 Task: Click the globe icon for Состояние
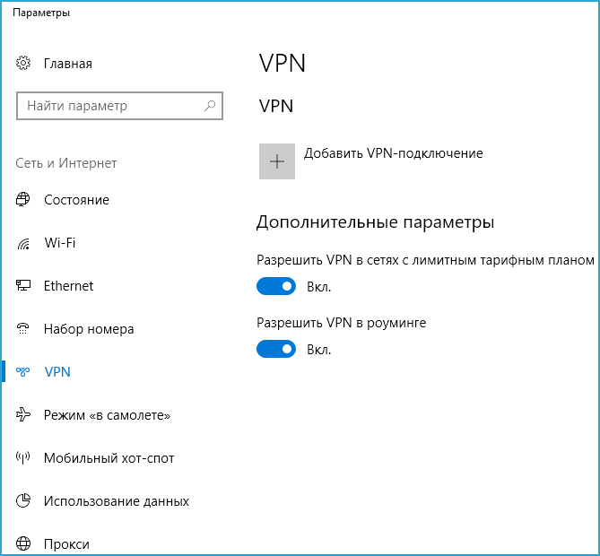click(x=24, y=200)
